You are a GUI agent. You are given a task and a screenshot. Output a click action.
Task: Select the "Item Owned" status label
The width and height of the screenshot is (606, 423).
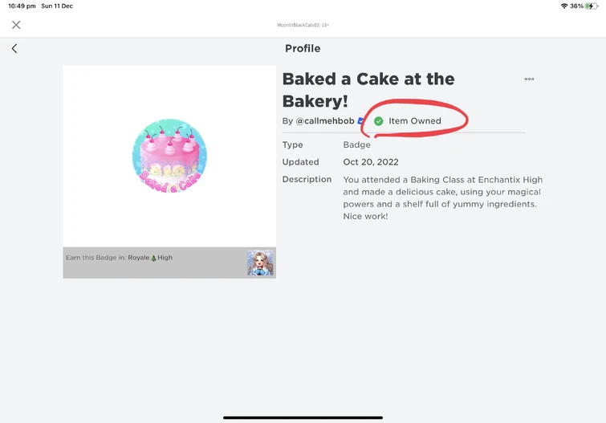414,121
